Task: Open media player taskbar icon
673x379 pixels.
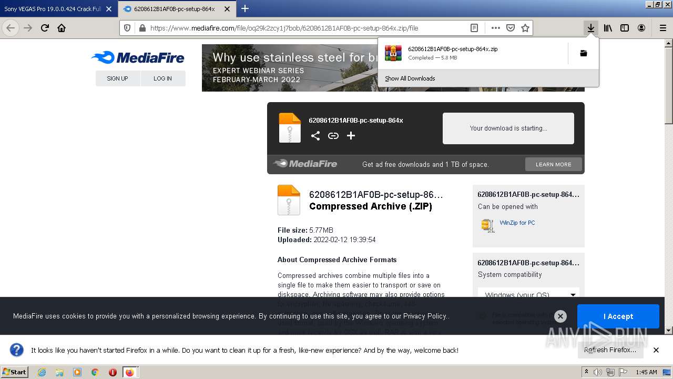Action: 77,372
